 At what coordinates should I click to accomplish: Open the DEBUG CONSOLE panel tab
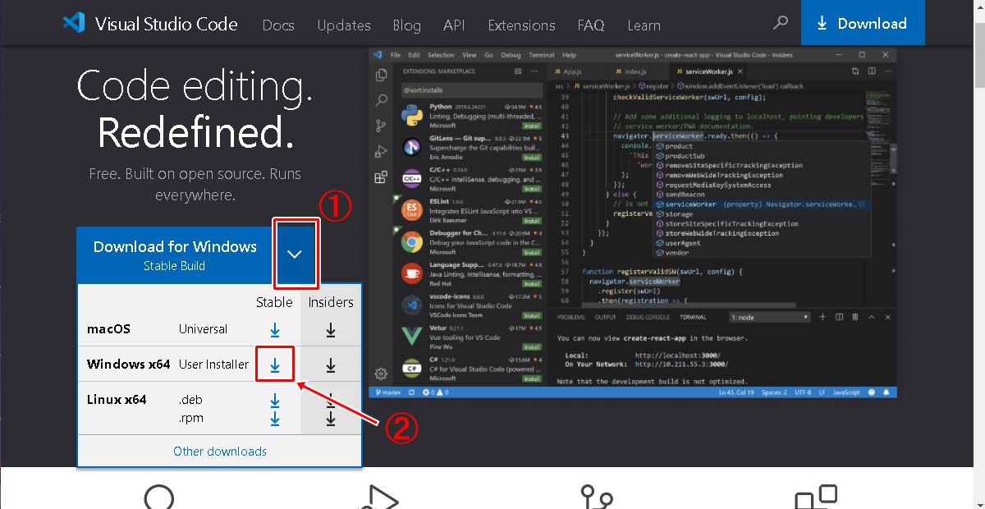(x=648, y=317)
